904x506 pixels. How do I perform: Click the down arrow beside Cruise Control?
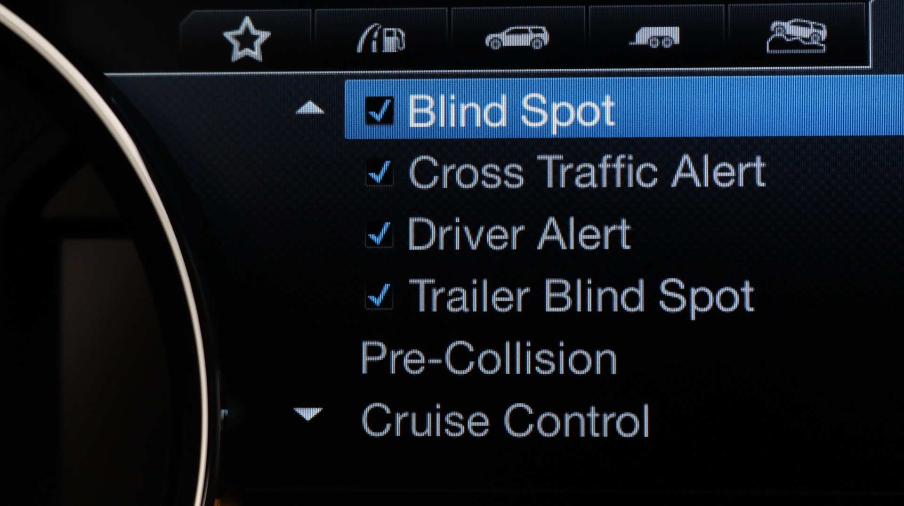[x=308, y=414]
